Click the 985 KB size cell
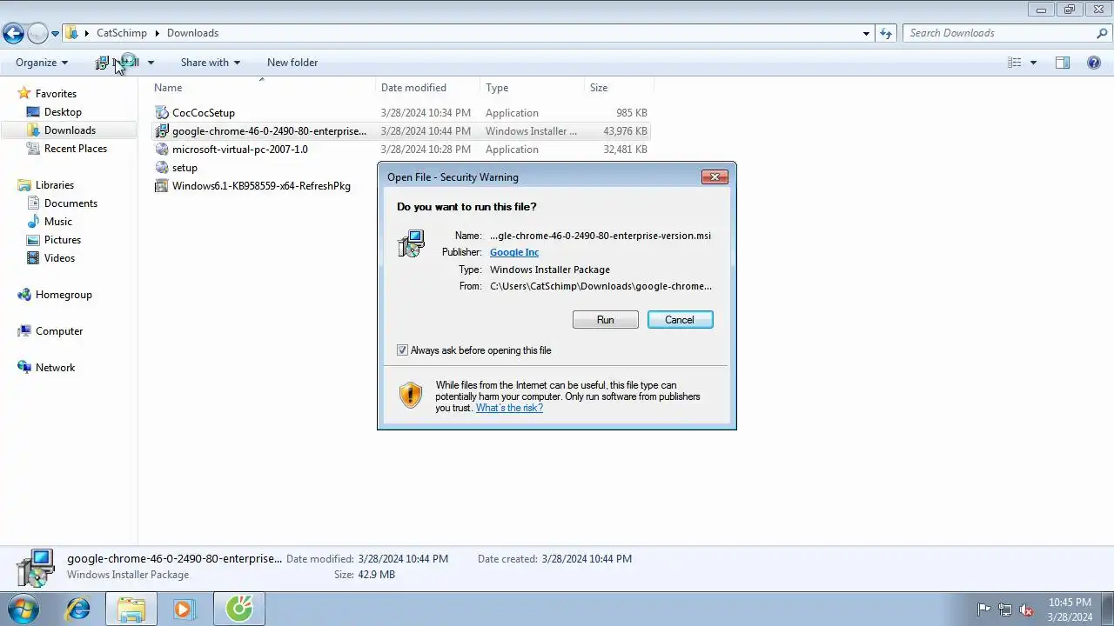This screenshot has width=1114, height=626. [632, 113]
